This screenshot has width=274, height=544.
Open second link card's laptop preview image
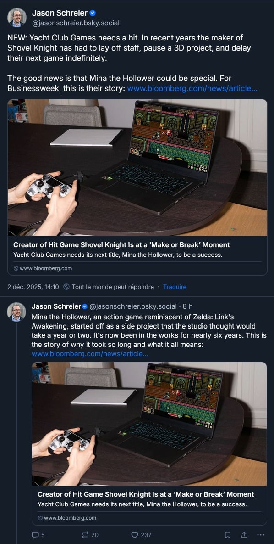149,424
